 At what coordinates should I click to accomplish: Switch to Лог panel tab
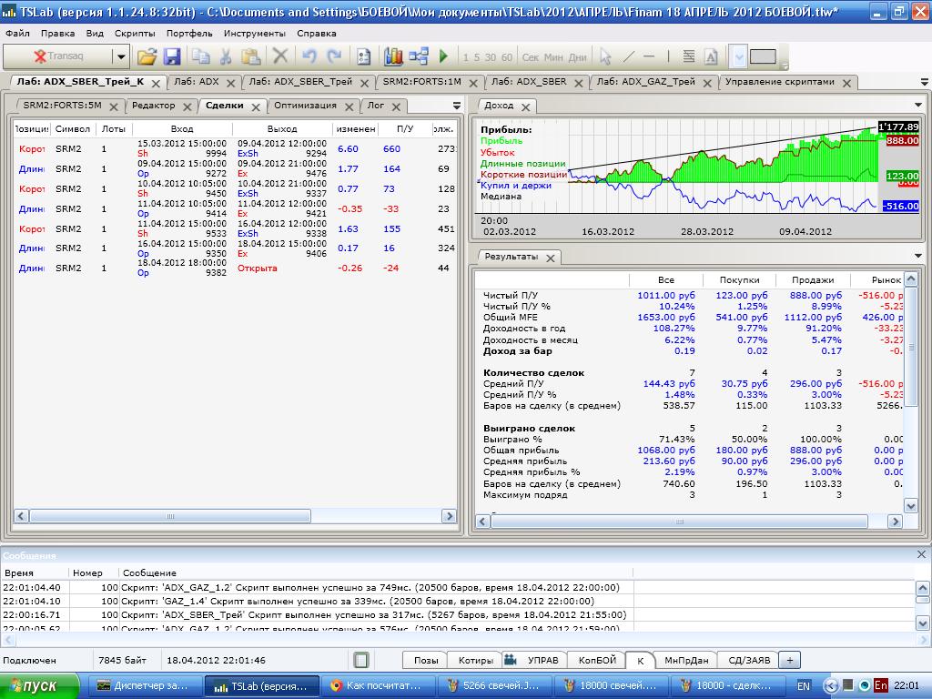(x=375, y=106)
